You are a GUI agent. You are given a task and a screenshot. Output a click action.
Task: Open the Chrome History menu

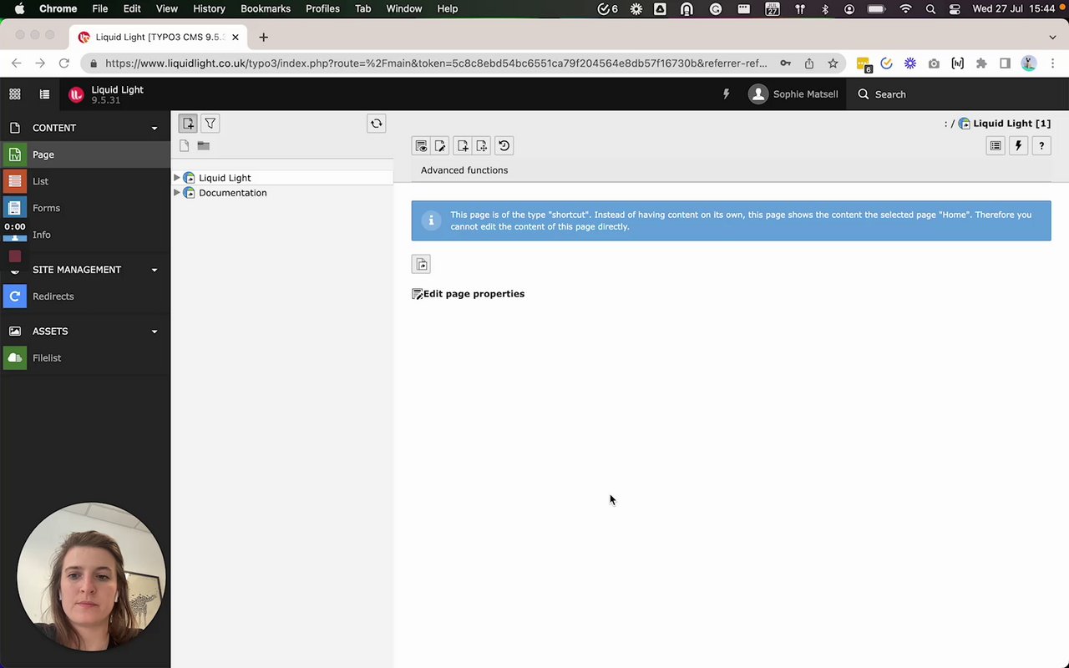pos(209,8)
